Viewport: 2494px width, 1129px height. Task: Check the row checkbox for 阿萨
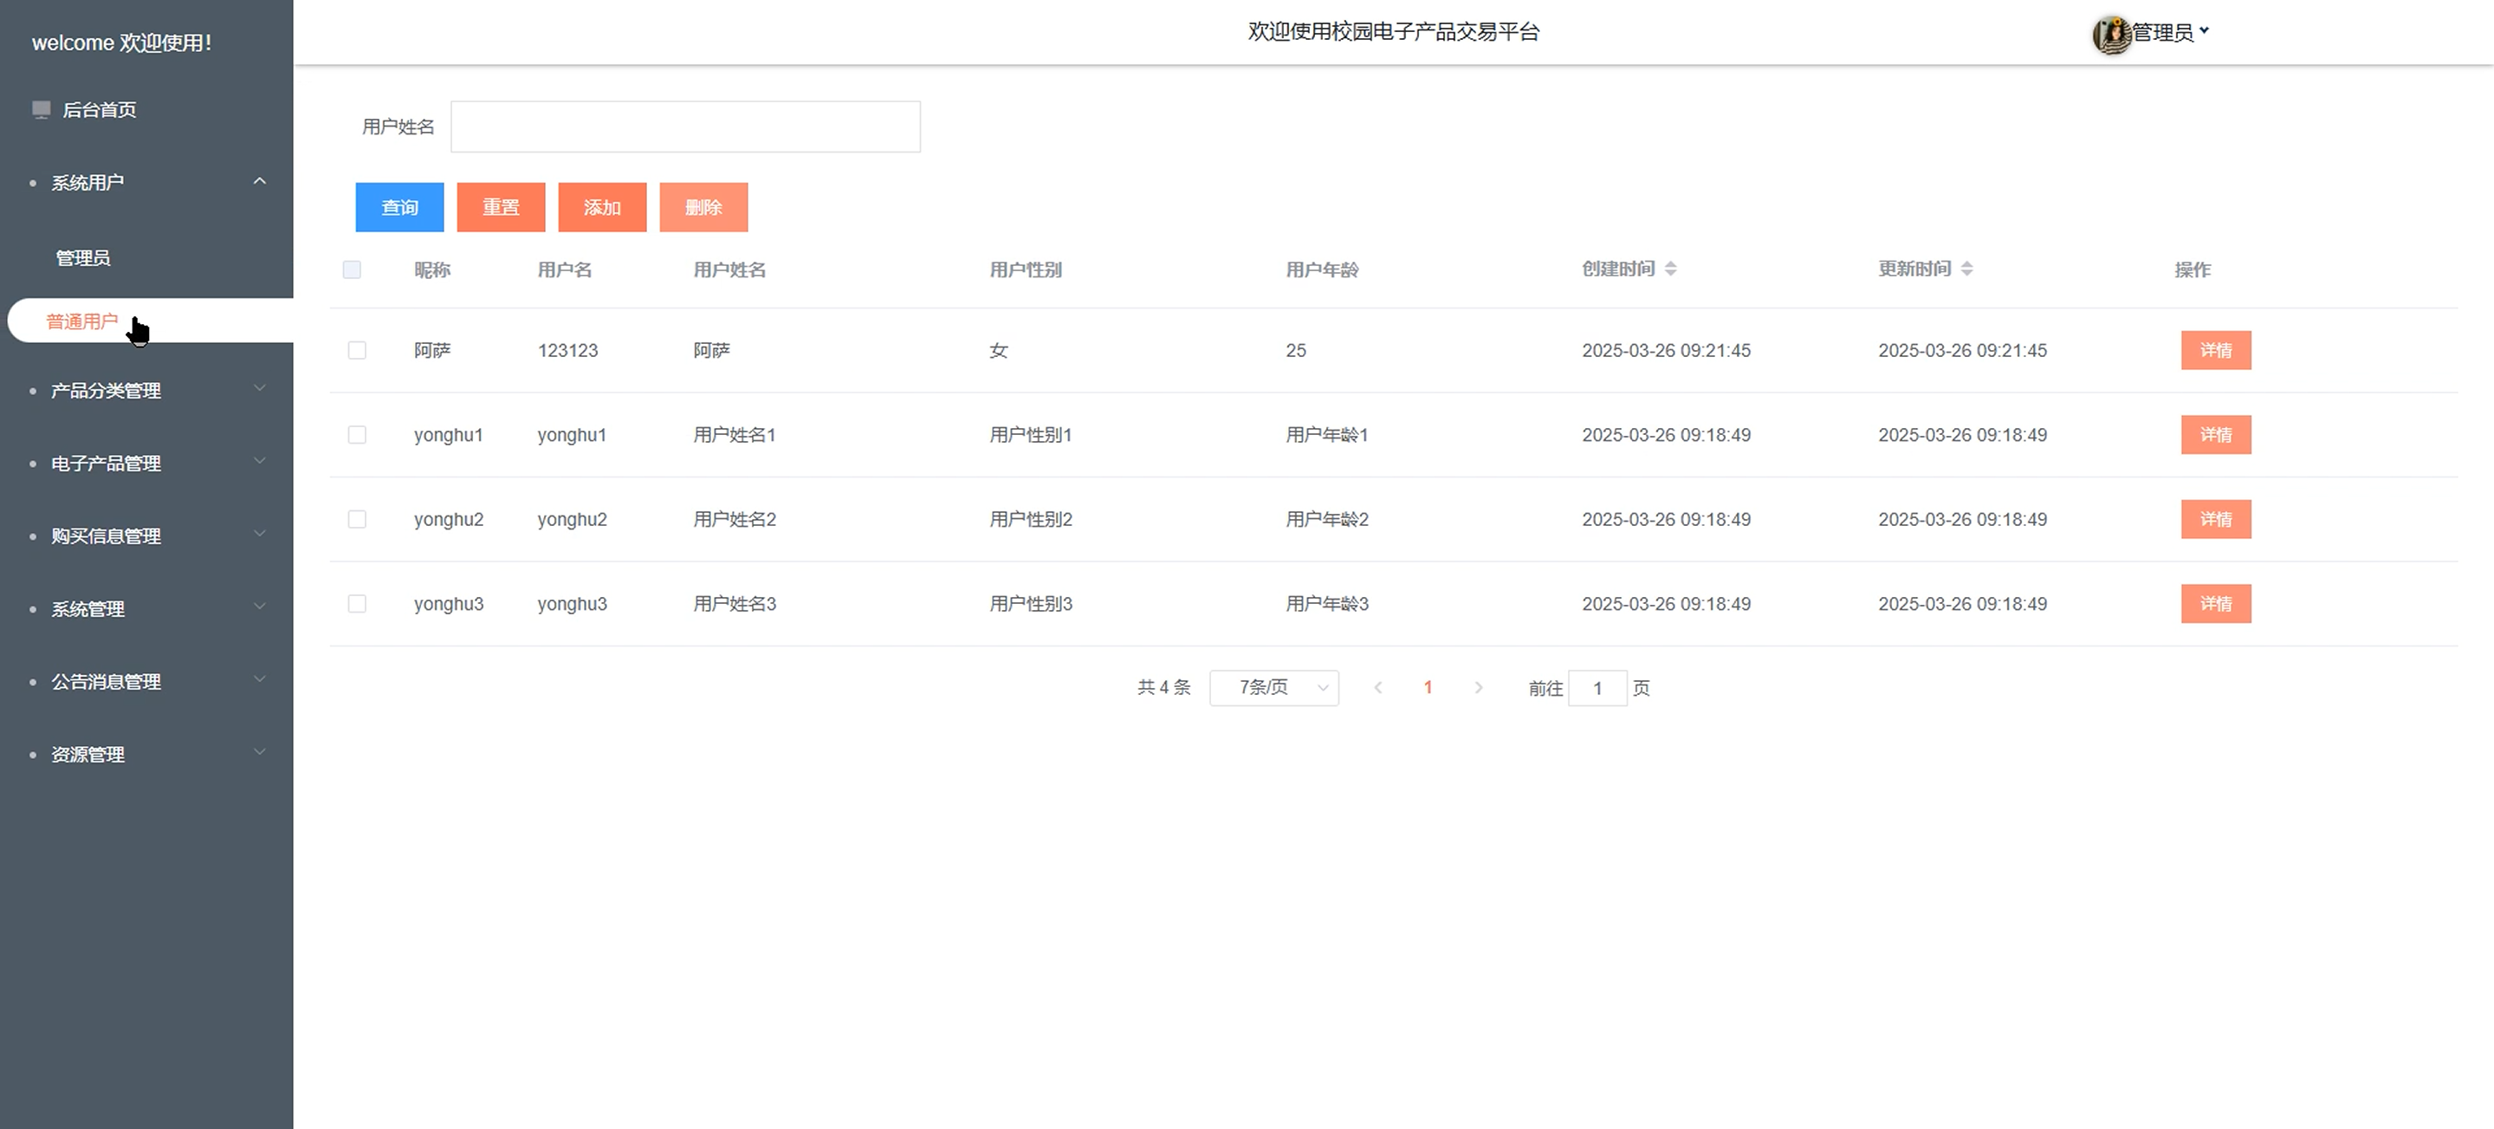[357, 351]
